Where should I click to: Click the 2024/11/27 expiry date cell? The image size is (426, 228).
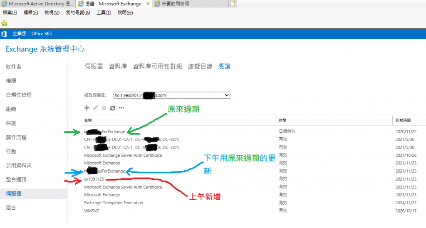[x=406, y=203]
